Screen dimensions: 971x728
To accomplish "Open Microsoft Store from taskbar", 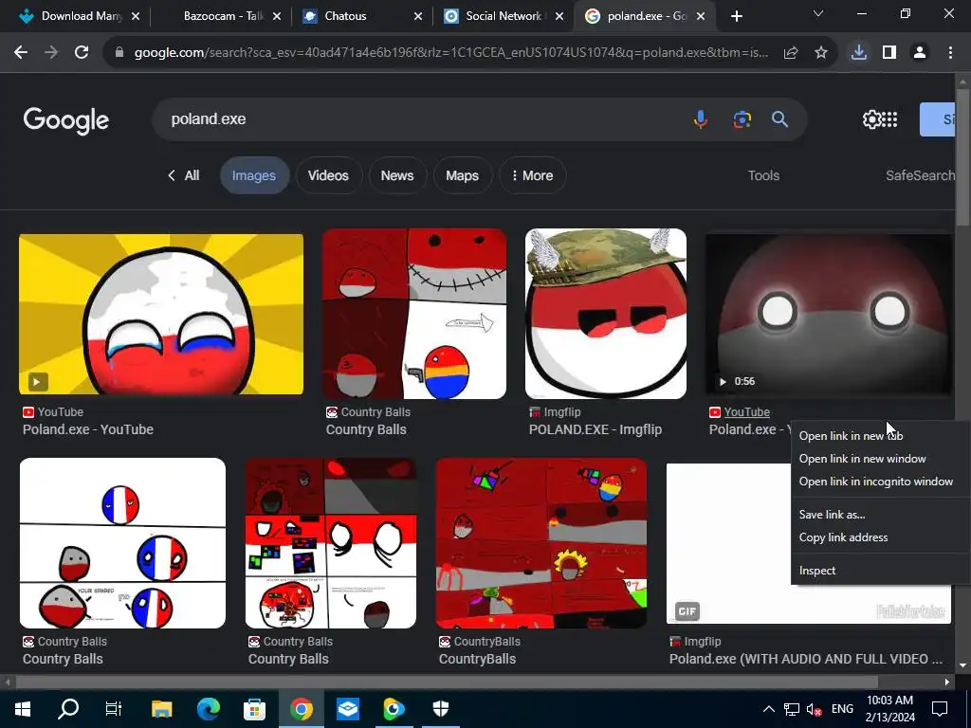I will (254, 708).
